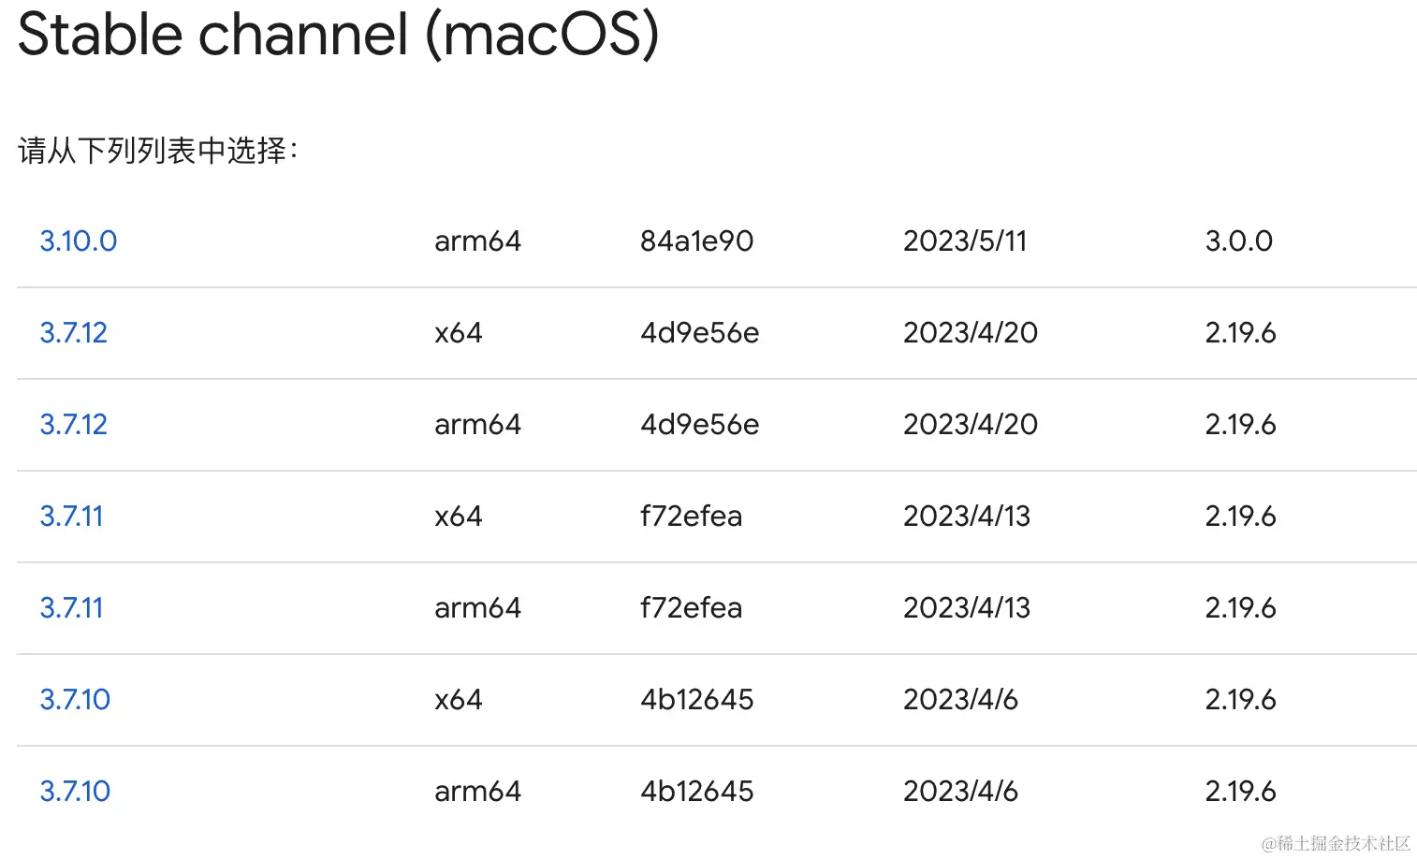Click the 84a1e90 commit hash
Screen dimensions: 1417x859
(697, 241)
